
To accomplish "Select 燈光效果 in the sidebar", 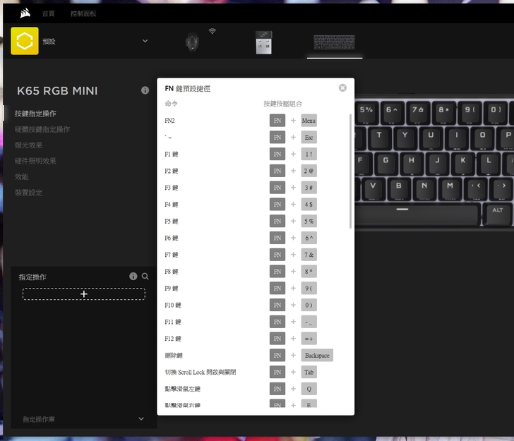I will (29, 145).
